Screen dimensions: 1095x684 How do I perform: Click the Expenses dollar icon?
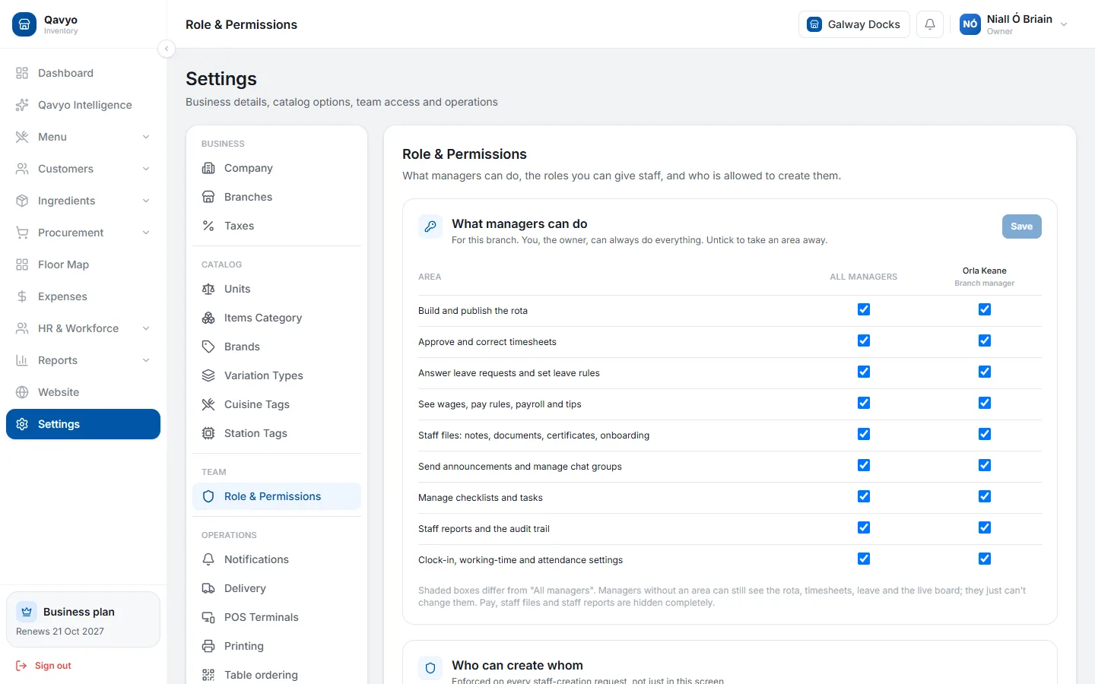(22, 296)
